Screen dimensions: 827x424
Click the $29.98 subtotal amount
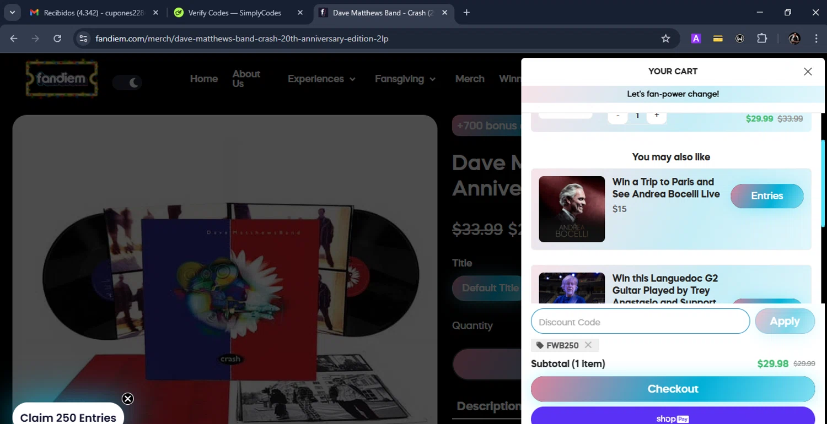tap(773, 364)
